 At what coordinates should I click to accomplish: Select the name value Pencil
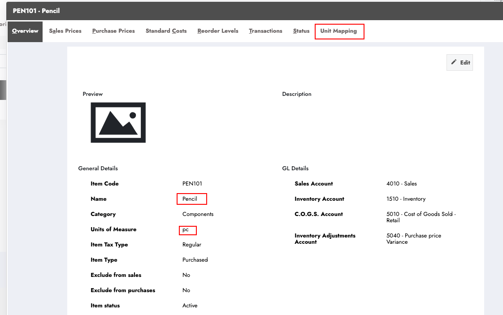point(190,199)
